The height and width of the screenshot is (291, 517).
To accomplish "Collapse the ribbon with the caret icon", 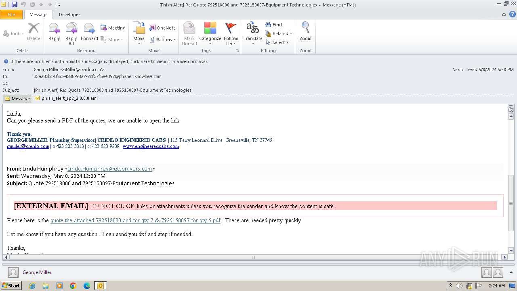I will point(504,15).
